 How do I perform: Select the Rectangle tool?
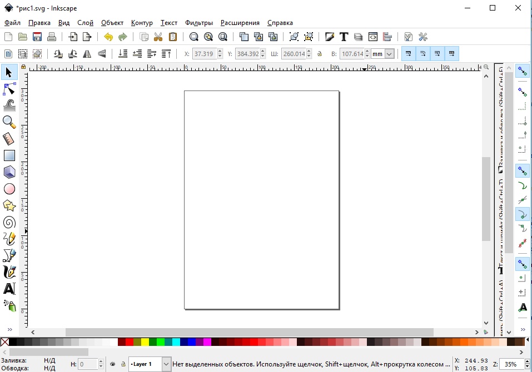[9, 155]
